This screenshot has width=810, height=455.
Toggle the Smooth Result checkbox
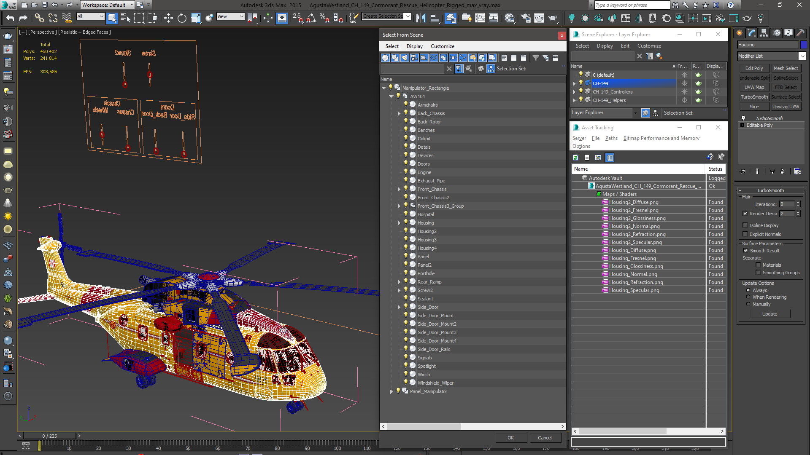(745, 251)
